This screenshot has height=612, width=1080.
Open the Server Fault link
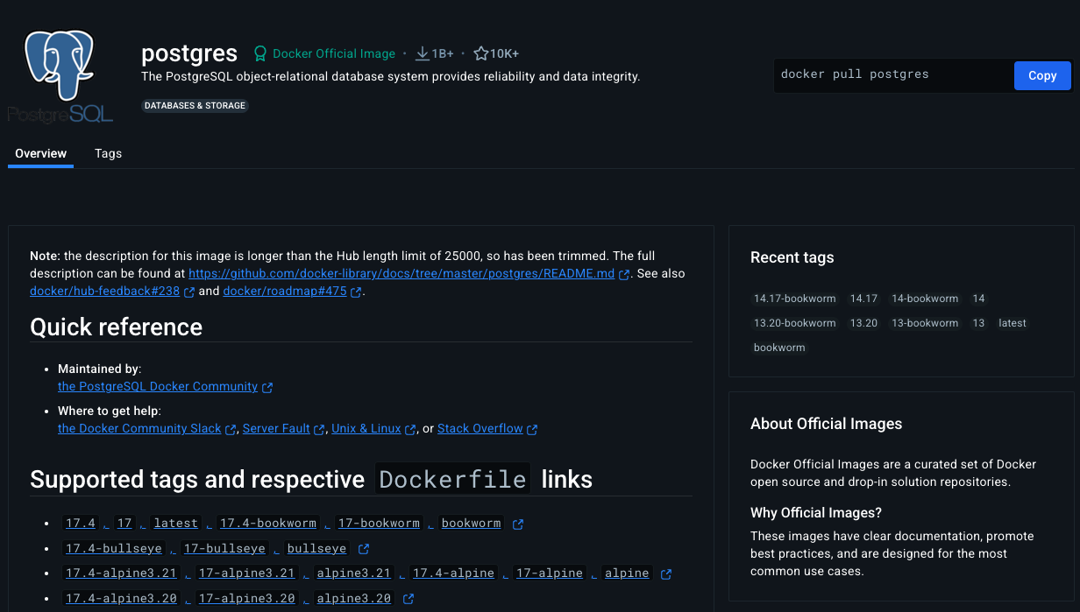pos(276,428)
